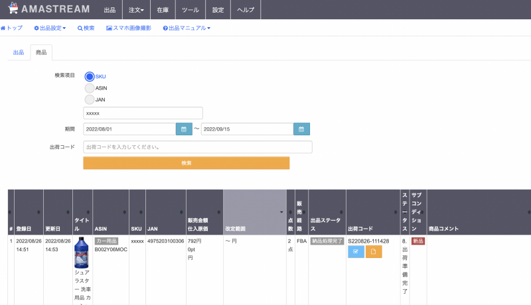Viewport: 531px width, 305px height.
Task: Click the red 新品 condition badge
Action: pos(418,241)
